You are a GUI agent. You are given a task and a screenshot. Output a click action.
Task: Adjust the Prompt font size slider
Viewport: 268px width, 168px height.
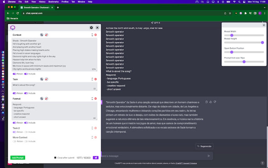click(x=244, y=62)
